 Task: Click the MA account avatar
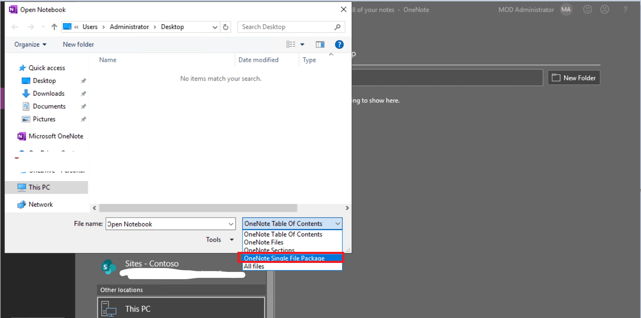coord(566,9)
